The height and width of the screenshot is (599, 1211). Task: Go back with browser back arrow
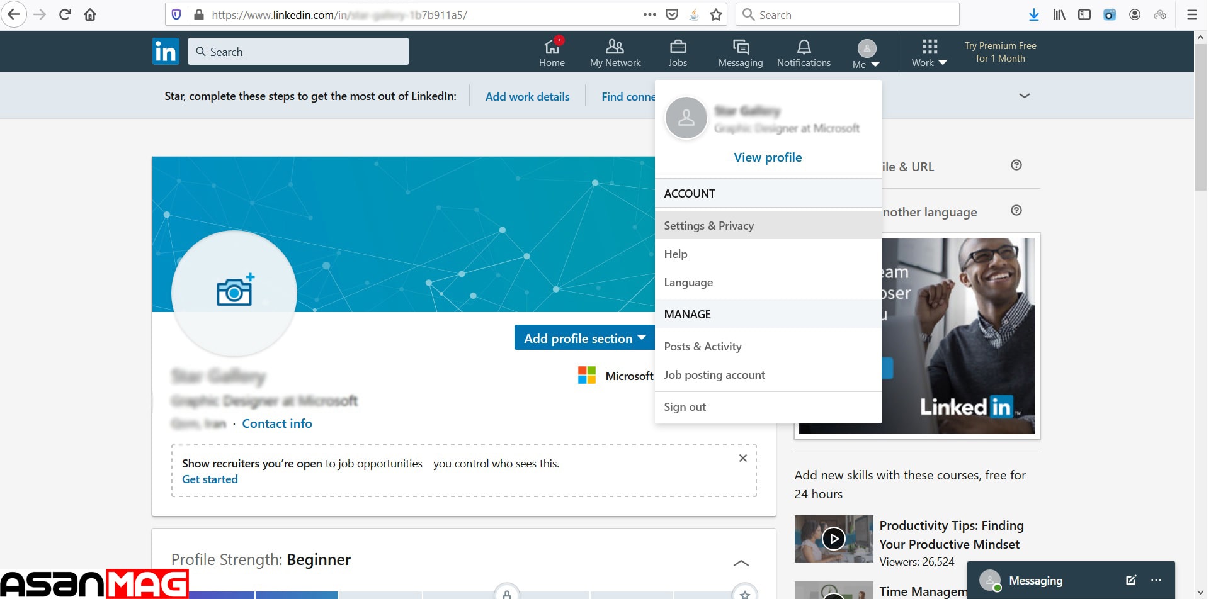14,14
